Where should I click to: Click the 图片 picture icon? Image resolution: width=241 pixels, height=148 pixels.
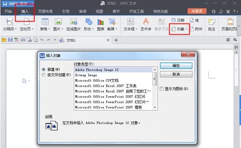(x=58, y=22)
